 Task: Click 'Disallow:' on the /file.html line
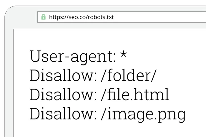[63, 95]
